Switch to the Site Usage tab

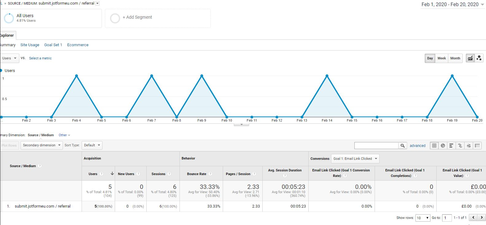pos(30,45)
